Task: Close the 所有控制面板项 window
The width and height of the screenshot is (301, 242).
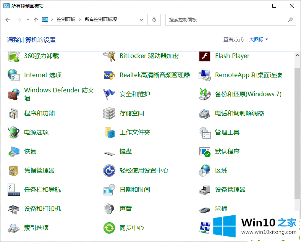Action: (292, 6)
